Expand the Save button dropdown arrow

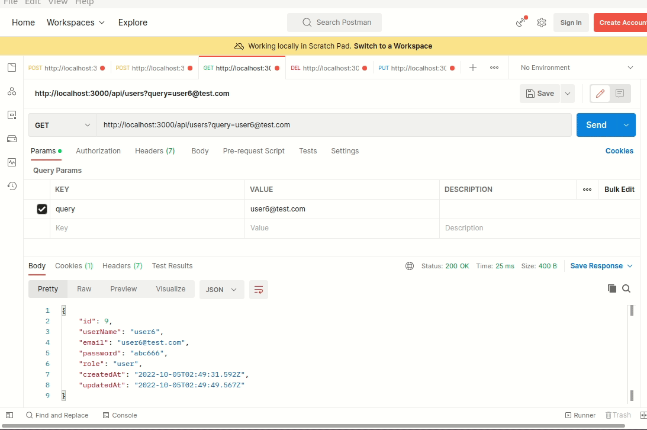(568, 94)
